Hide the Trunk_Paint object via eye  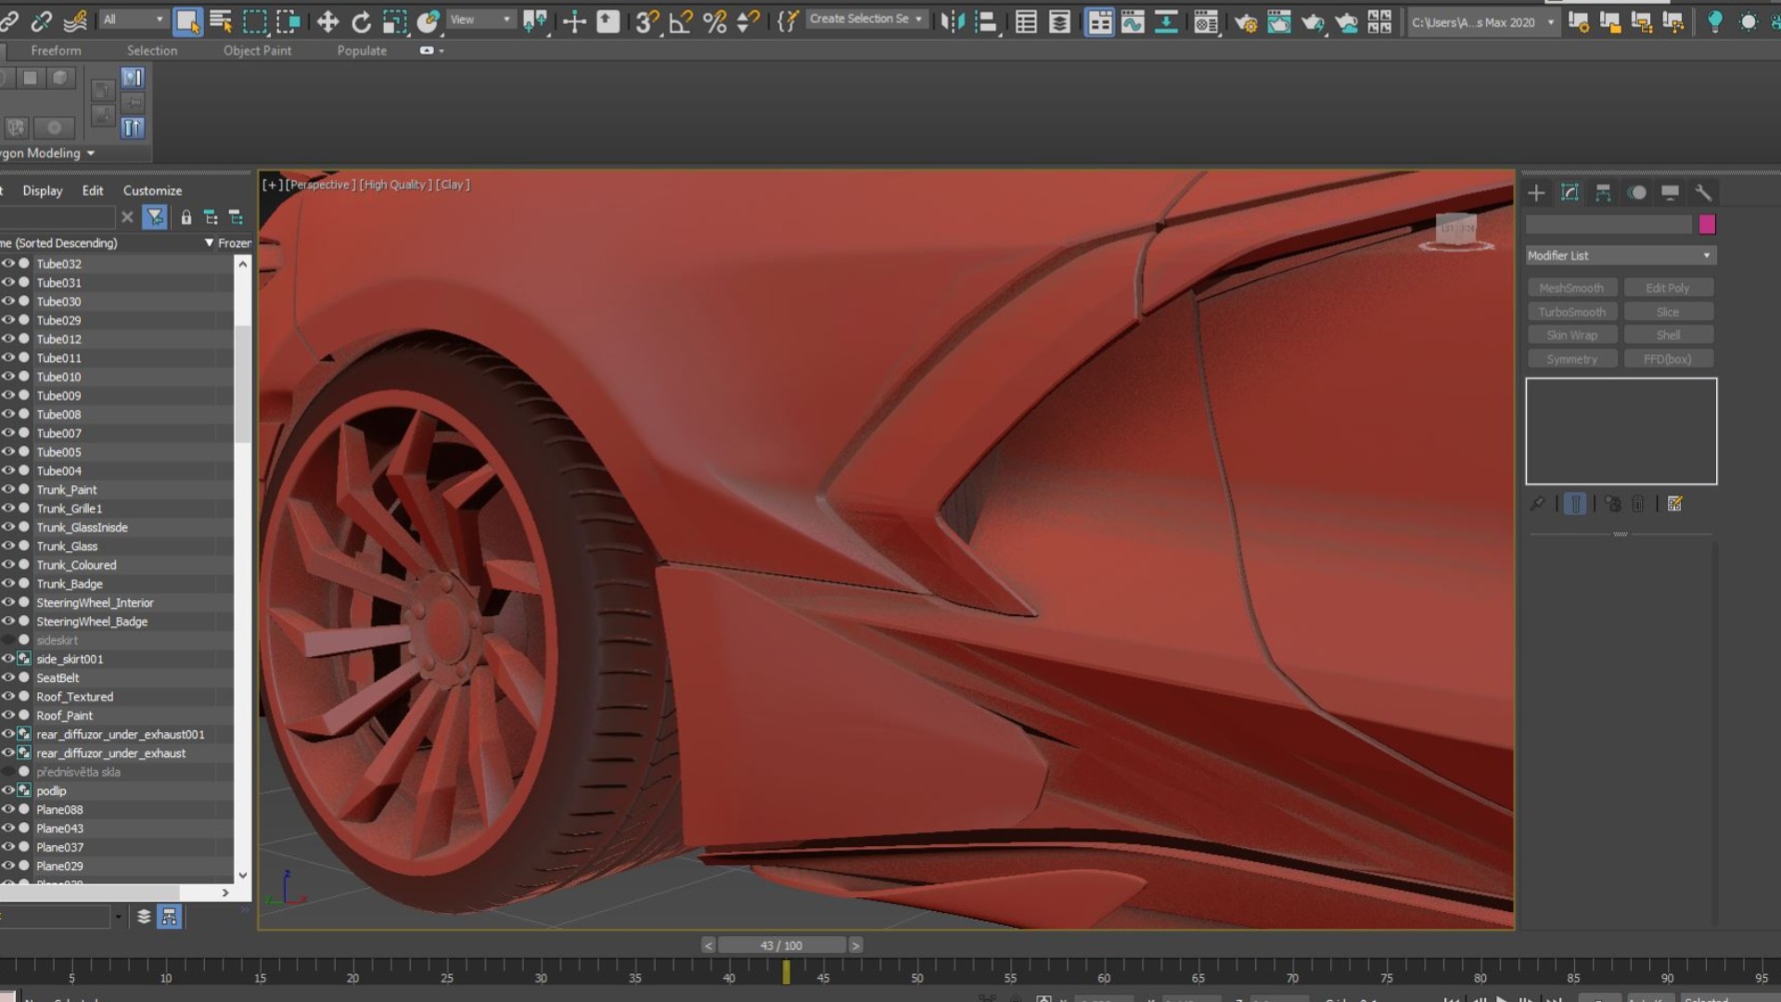[x=8, y=489]
